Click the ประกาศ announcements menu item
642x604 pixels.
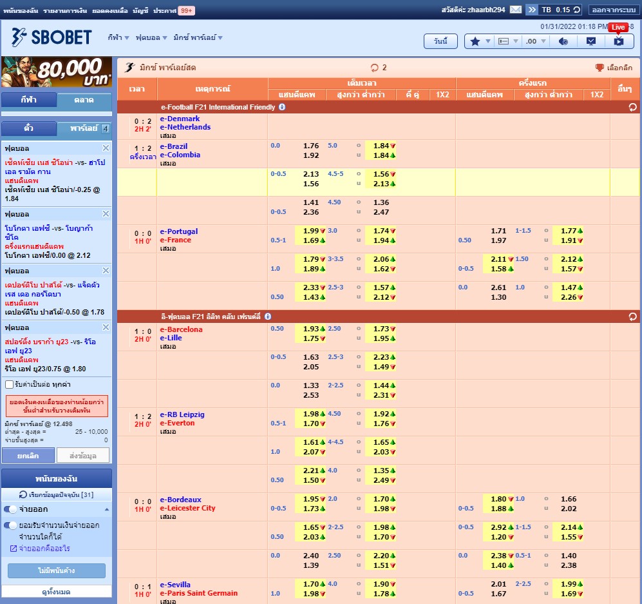(x=165, y=11)
